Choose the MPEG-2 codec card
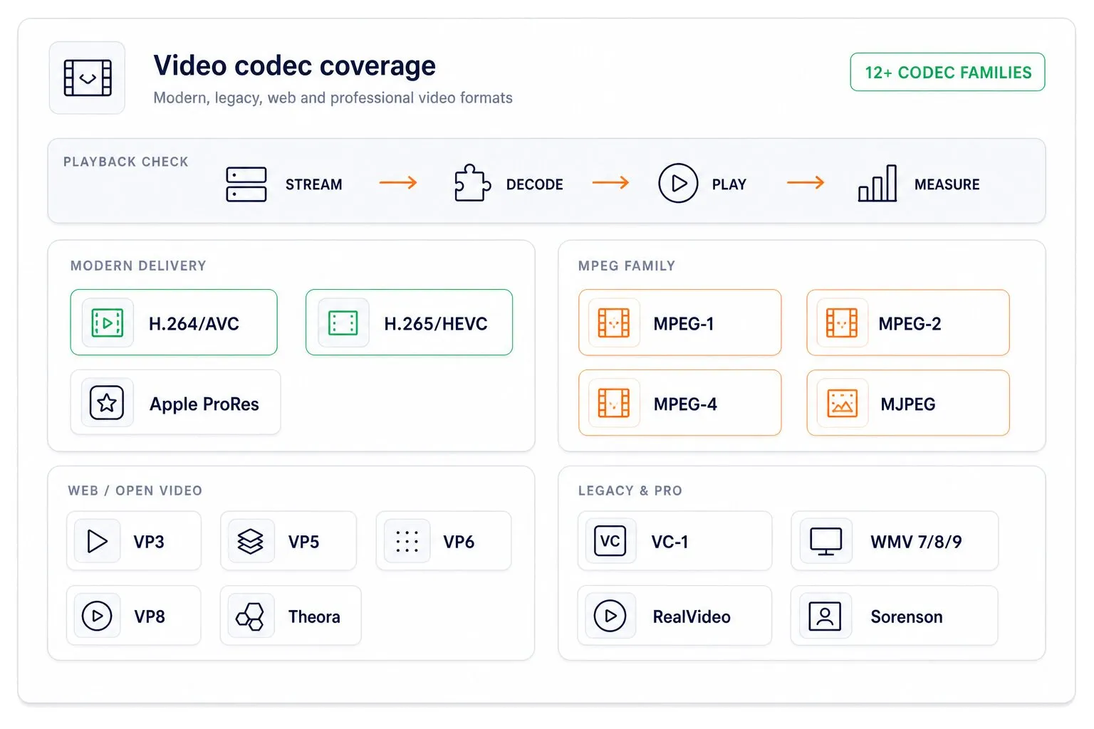This screenshot has width=1094, height=729. click(908, 322)
